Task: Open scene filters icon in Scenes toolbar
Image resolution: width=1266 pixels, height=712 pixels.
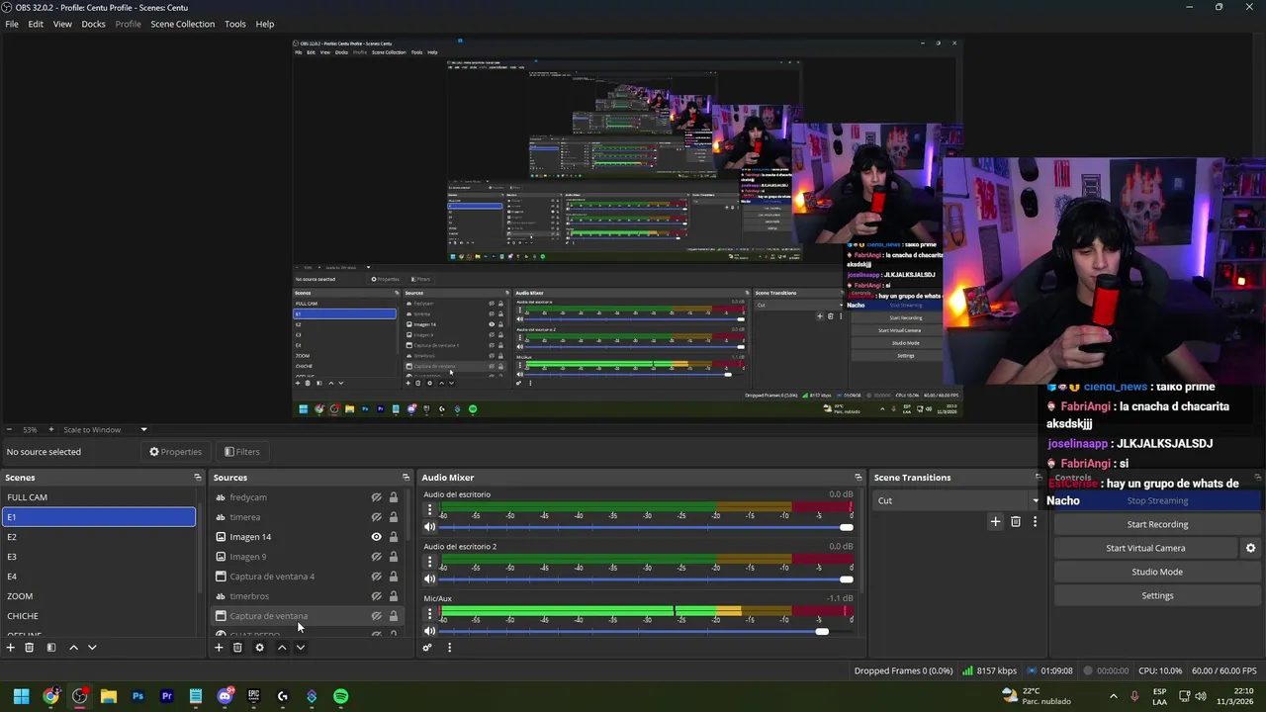Action: (51, 648)
